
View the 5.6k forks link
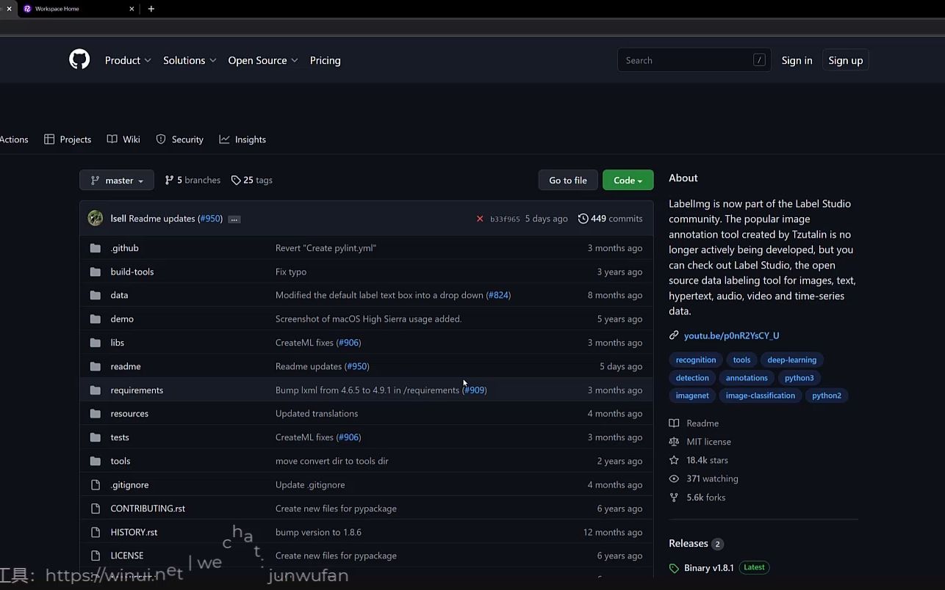pos(697,498)
